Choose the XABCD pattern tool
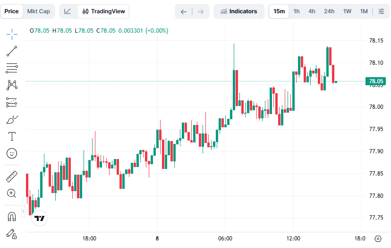 pyautogui.click(x=12, y=85)
